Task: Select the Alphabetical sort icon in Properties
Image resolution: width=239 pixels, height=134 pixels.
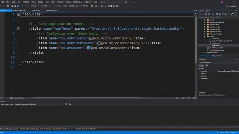Action: coord(203,66)
